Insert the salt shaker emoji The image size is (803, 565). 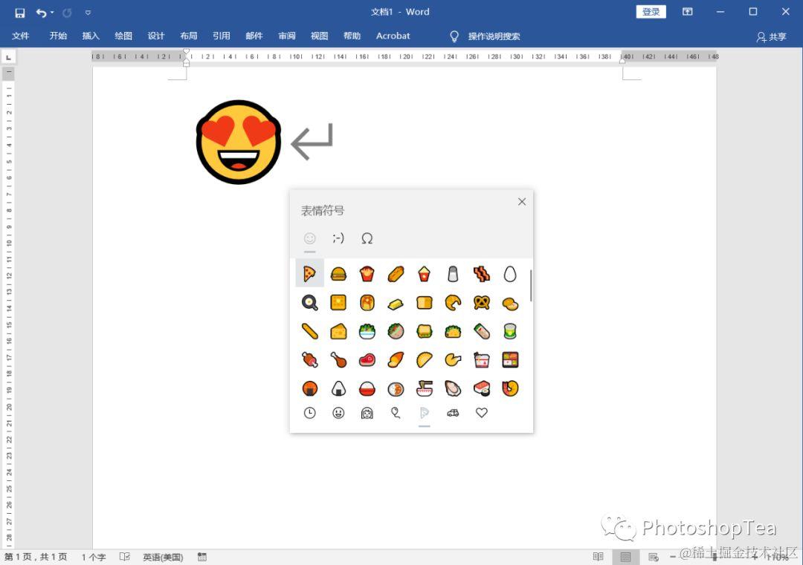(453, 274)
